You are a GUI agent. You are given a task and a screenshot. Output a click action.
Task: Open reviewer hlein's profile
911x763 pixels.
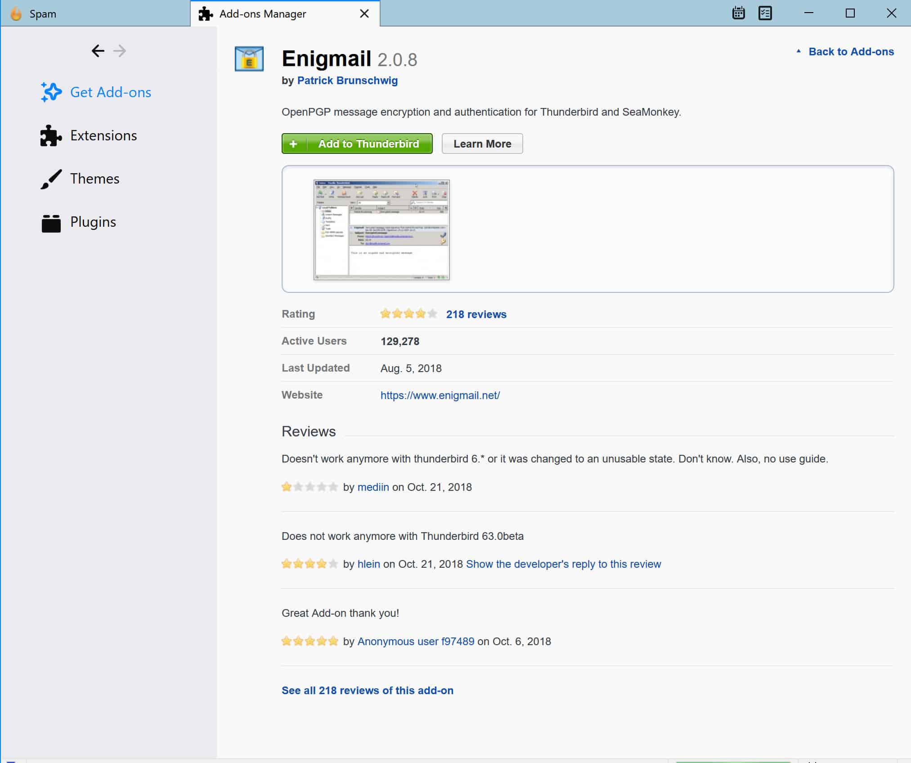click(x=368, y=564)
